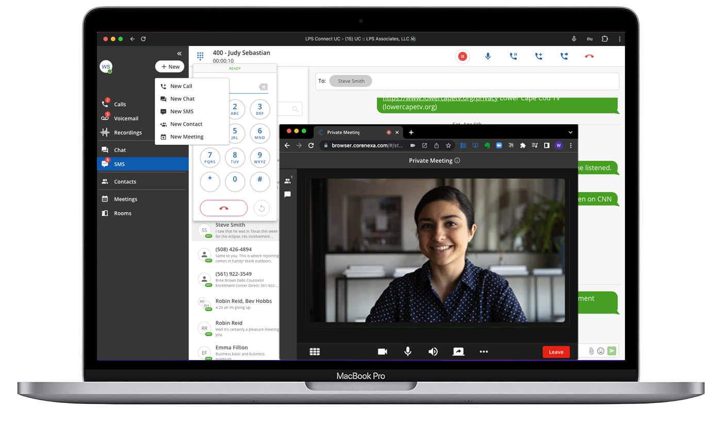Open the Emma Fillion conversation
Image resolution: width=725 pixels, height=427 pixels.
pos(236,352)
